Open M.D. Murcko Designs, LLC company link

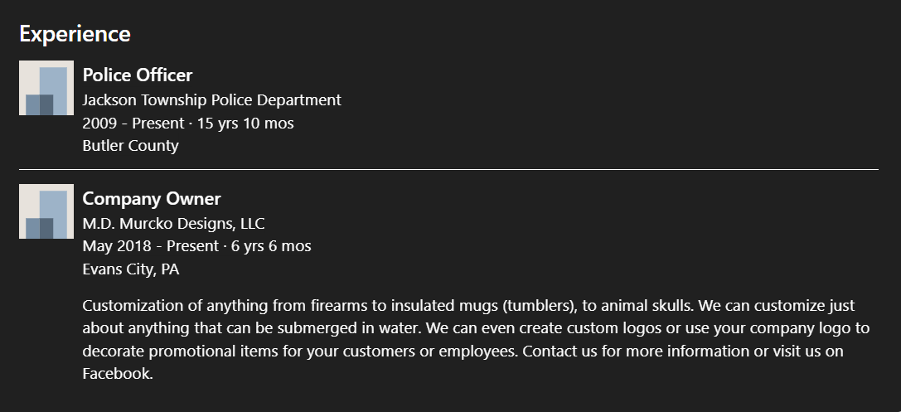tap(173, 224)
